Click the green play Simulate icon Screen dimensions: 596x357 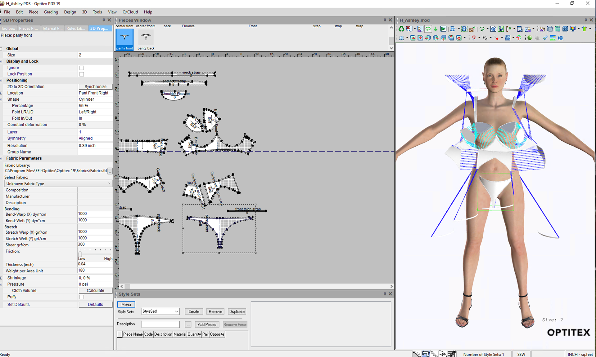443,29
